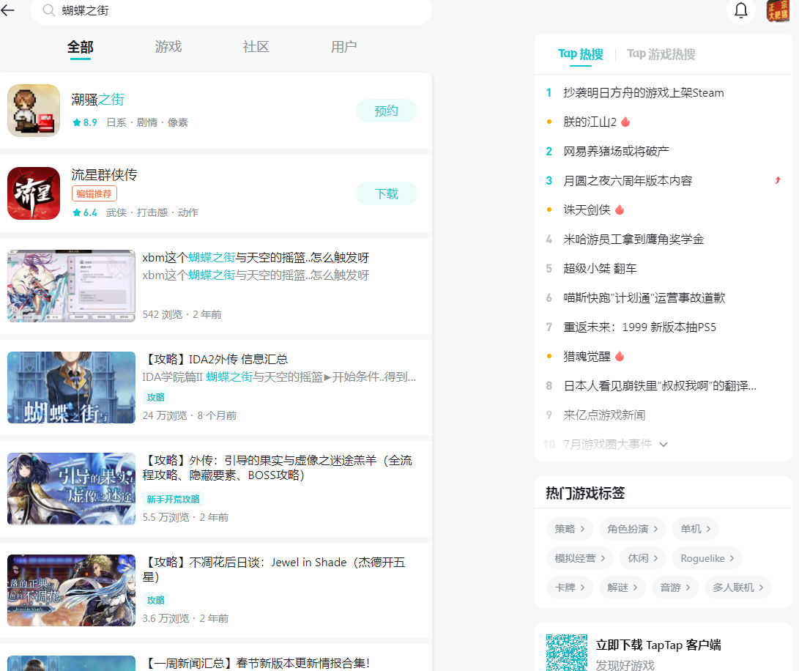Open the 音游 tag
The image size is (799, 671).
click(675, 587)
